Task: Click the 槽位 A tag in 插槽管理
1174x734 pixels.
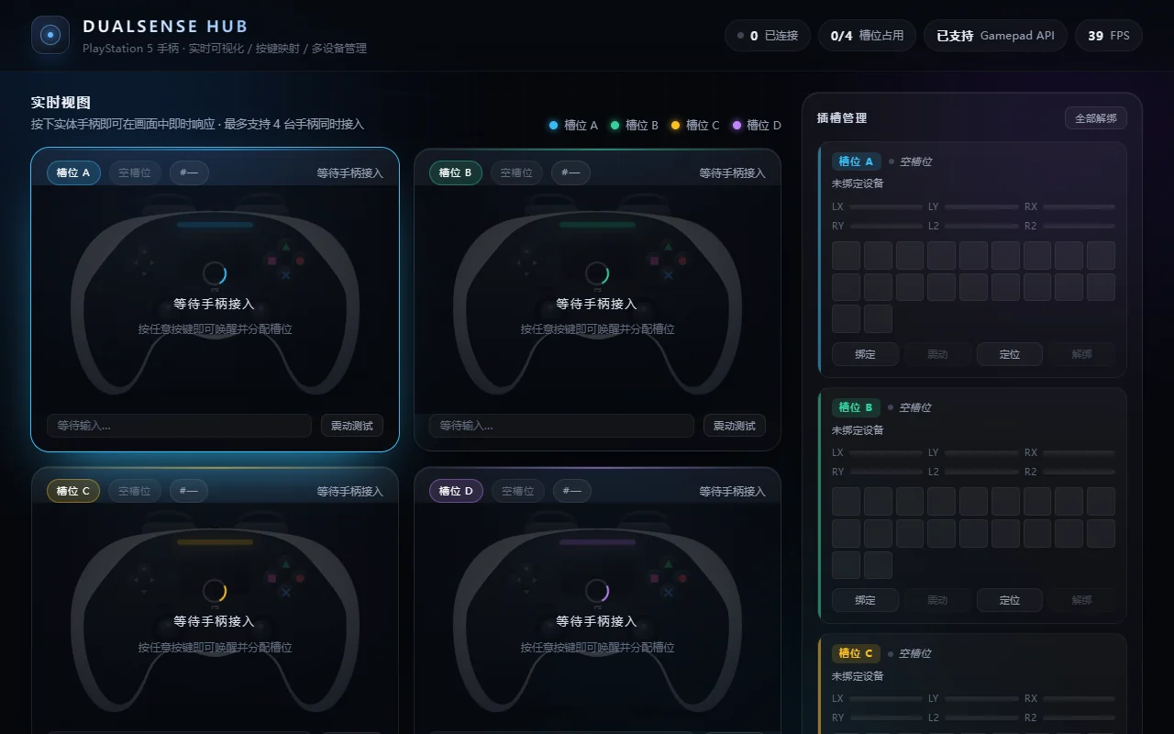Action: click(857, 161)
